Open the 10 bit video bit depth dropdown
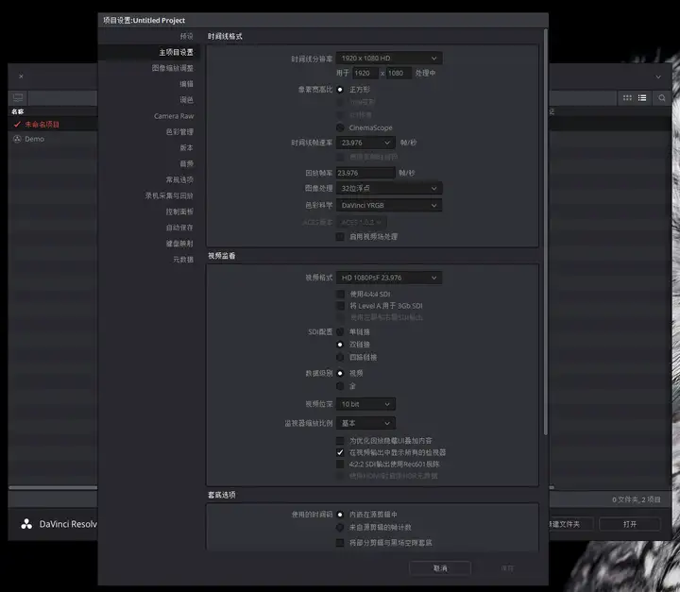The width and height of the screenshot is (680, 592). [x=365, y=404]
